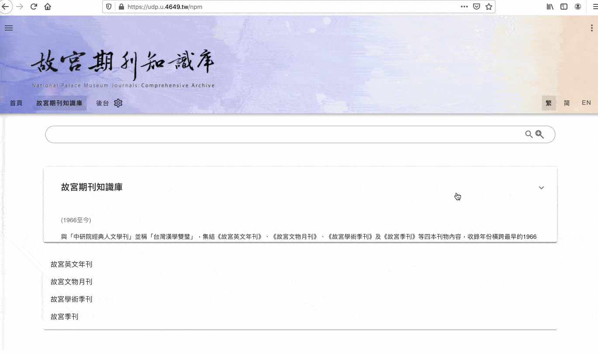Switch language to 简 Simplified Chinese

(x=567, y=103)
